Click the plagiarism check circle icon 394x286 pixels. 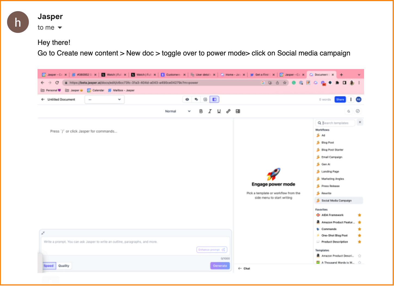point(358,111)
